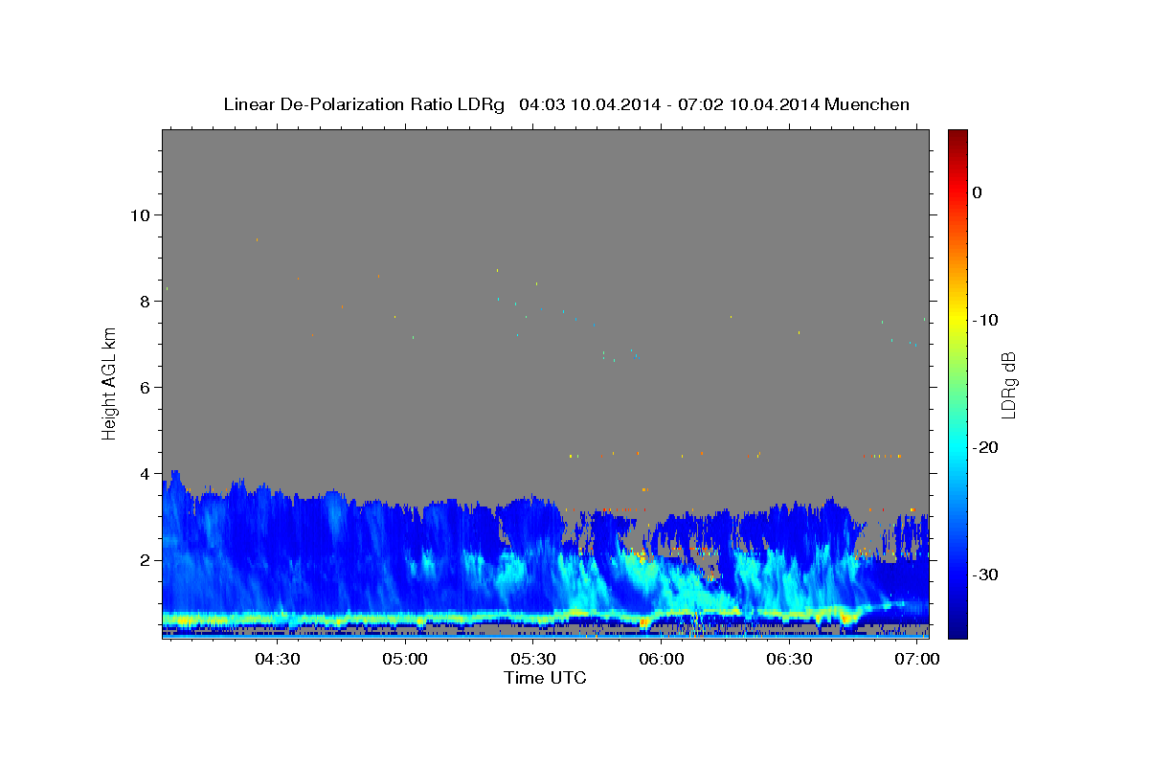Click the '06:30' time axis label
The width and height of the screenshot is (1149, 766).
(790, 659)
